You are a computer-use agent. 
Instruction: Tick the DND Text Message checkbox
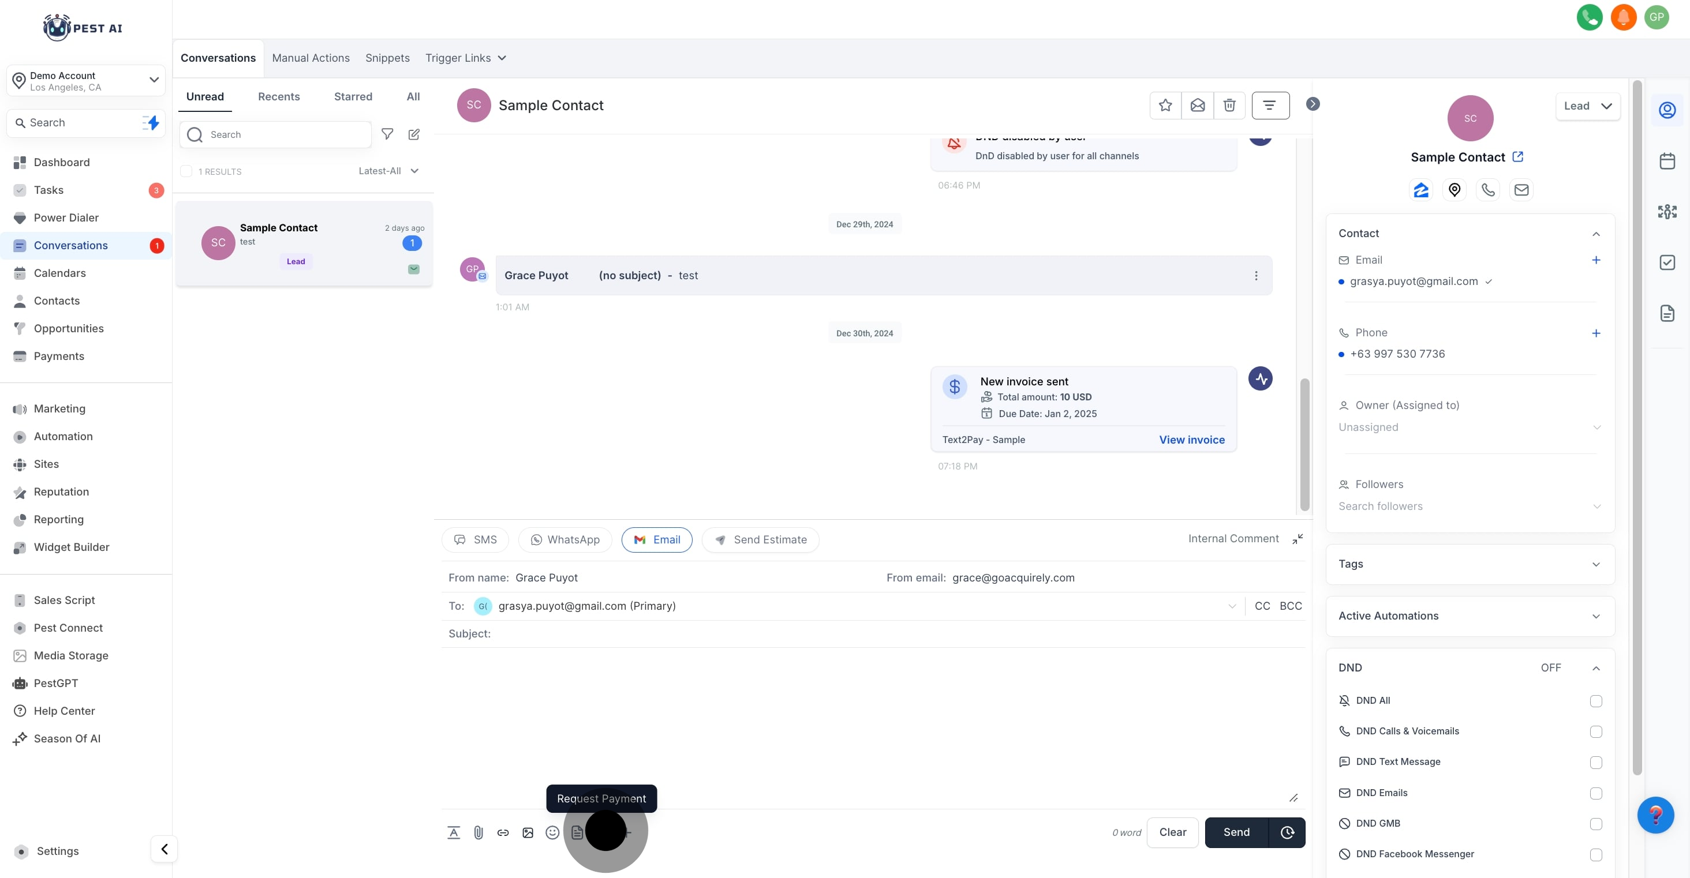click(x=1595, y=763)
